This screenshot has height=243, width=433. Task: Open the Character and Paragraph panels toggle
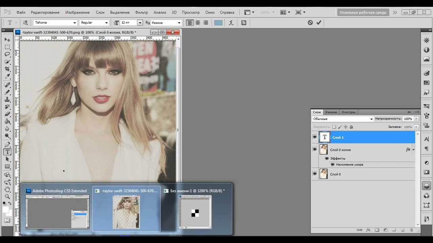[x=244, y=23]
